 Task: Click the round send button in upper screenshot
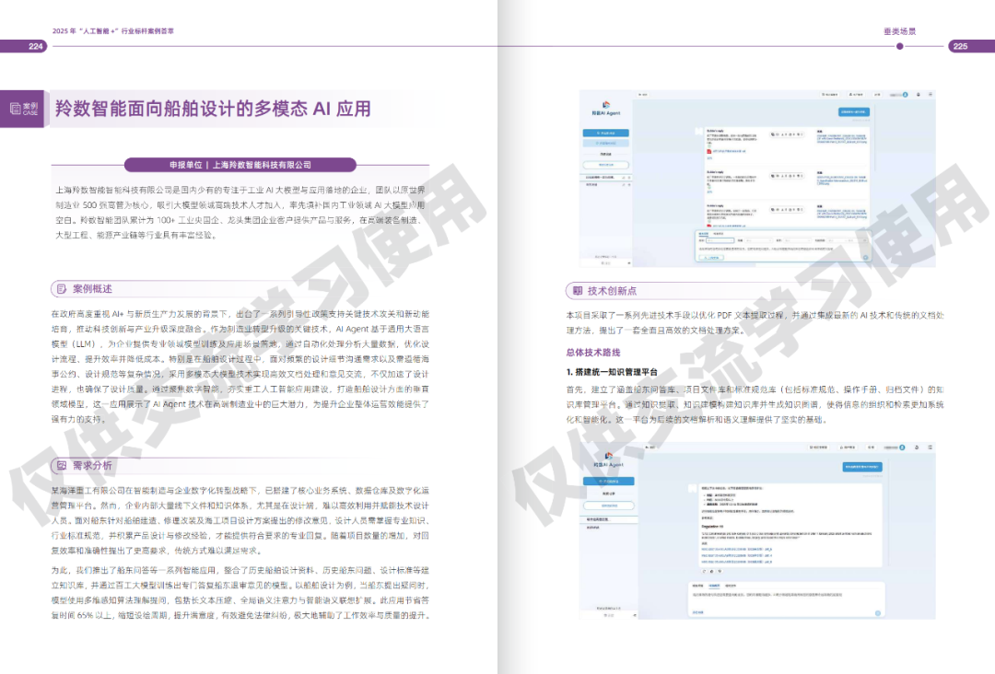(865, 258)
